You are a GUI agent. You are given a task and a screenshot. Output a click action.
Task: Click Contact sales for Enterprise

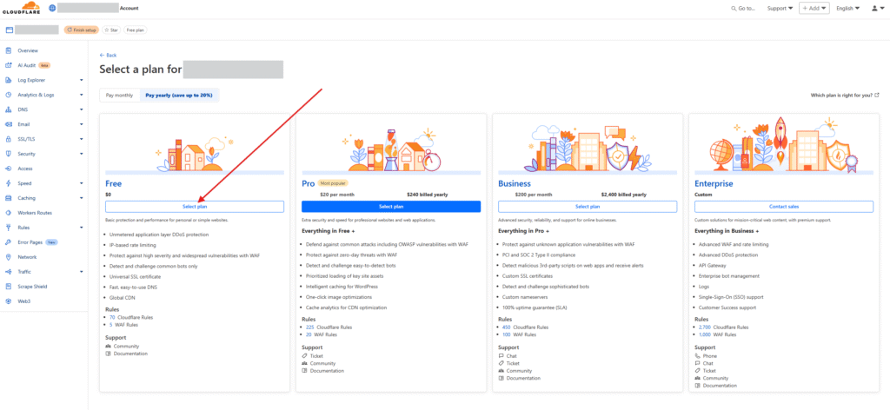[784, 207]
